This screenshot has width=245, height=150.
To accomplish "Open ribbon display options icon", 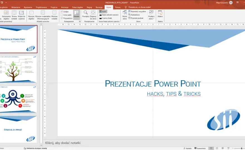I will (x=237, y=2).
